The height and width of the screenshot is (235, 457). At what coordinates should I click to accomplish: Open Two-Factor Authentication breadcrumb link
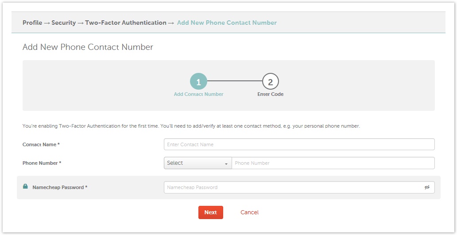pos(126,23)
